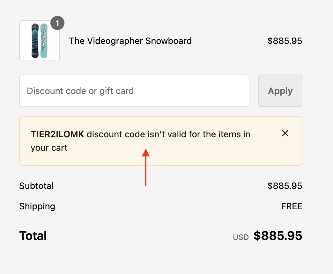Click the yellow discount warning banner
Screen dimensions: 333x274
[161, 141]
